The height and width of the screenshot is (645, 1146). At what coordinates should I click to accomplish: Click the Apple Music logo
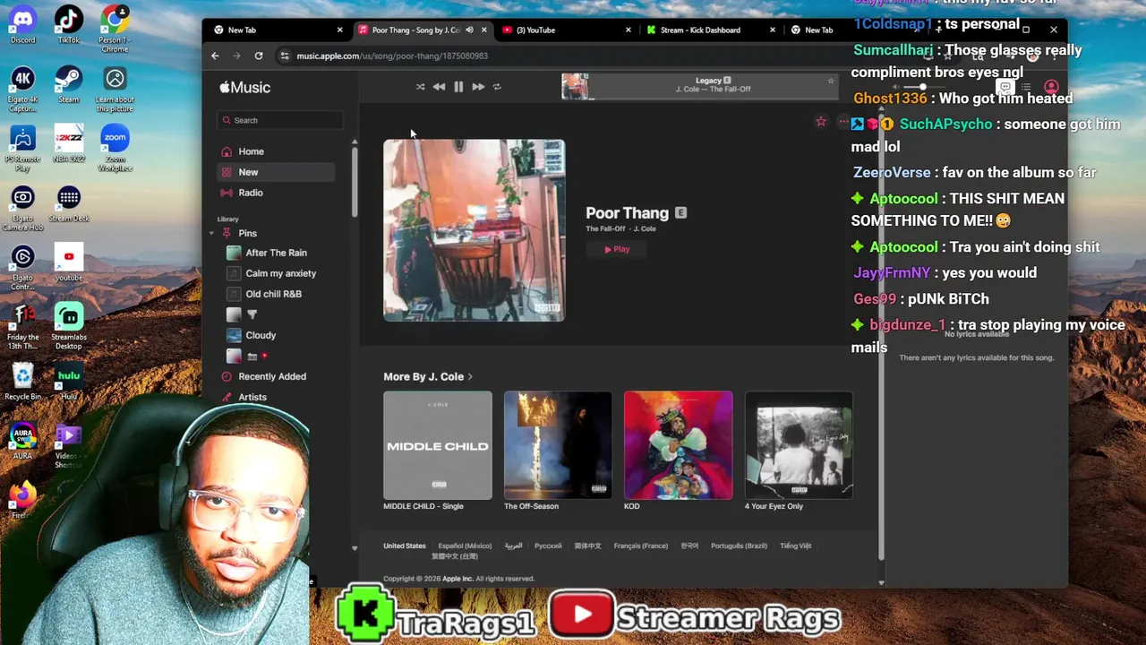[x=244, y=87]
